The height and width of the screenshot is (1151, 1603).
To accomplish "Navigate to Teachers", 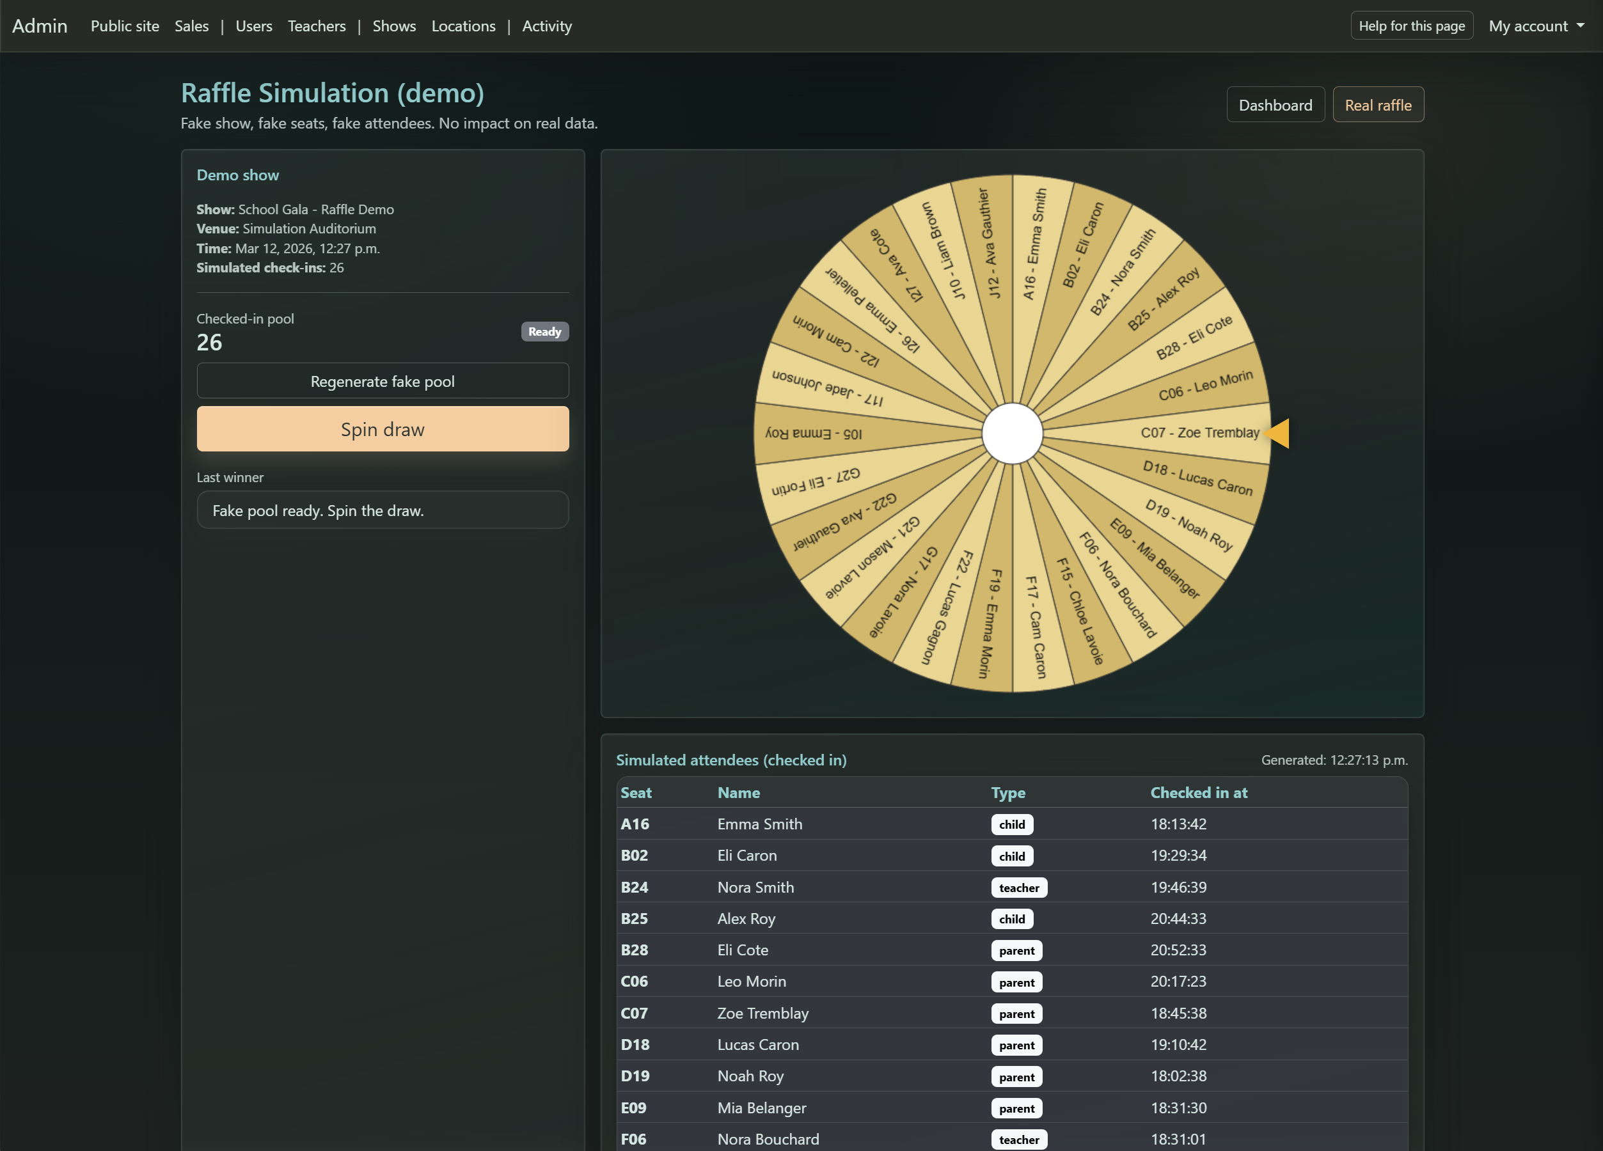I will pos(317,26).
